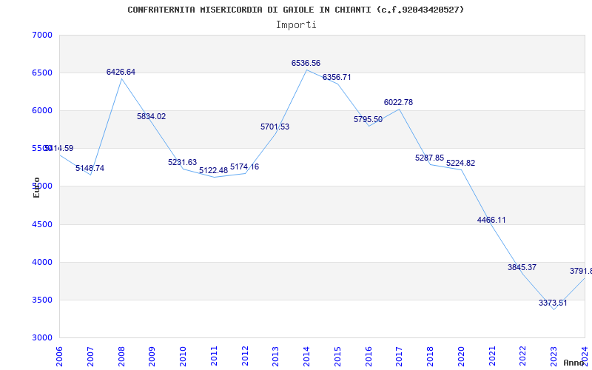The height and width of the screenshot is (370, 592).
Task: Click x-axis year 2006
Action: 59,357
